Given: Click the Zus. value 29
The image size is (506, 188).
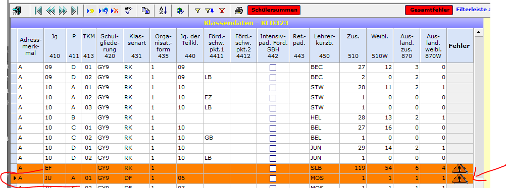Looking at the screenshot, I should point(353,148).
